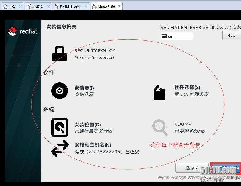This screenshot has width=241, height=186.
Task: Click the '带 GUI 的服务器' text
Action: pyautogui.click(x=191, y=94)
